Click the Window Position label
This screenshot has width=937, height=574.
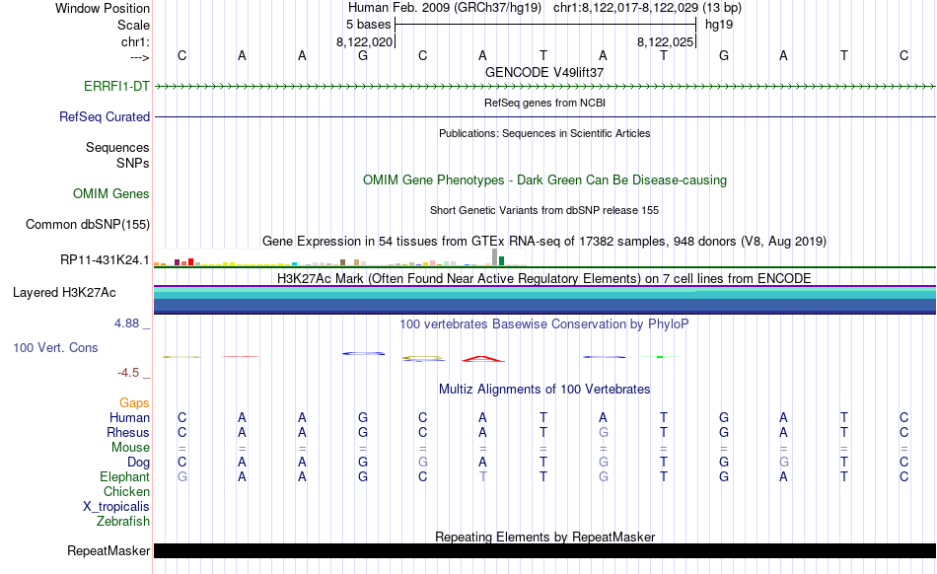pos(103,8)
